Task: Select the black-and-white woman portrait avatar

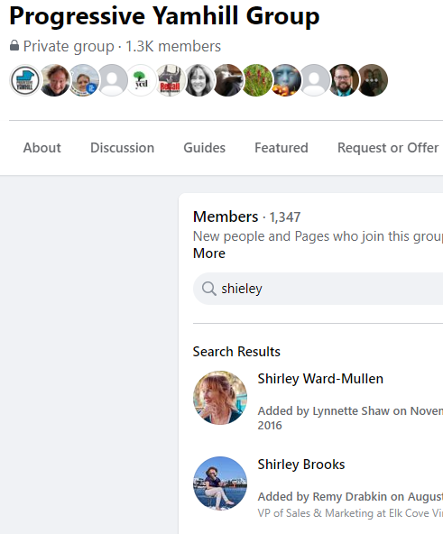Action: click(x=198, y=80)
